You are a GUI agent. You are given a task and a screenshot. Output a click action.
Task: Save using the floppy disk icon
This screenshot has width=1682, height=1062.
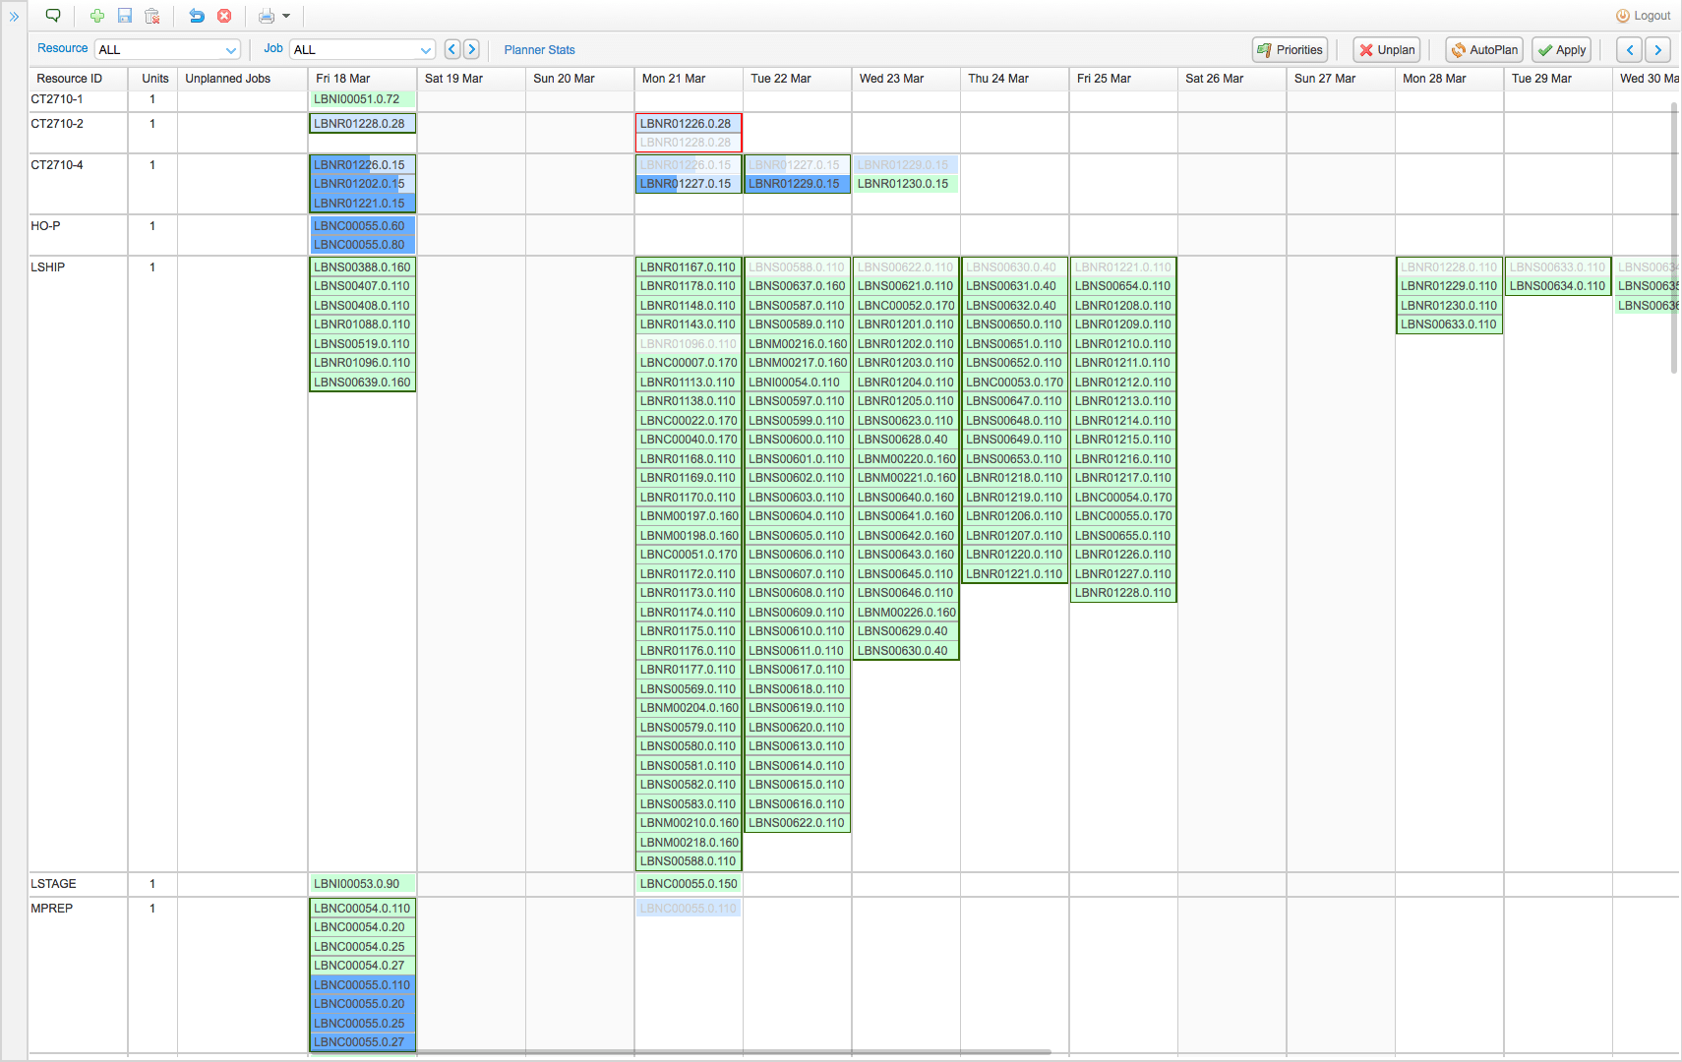125,16
